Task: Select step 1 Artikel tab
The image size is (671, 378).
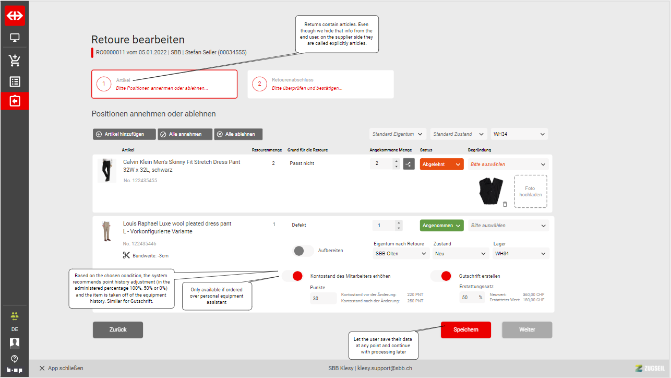Action: coord(164,84)
